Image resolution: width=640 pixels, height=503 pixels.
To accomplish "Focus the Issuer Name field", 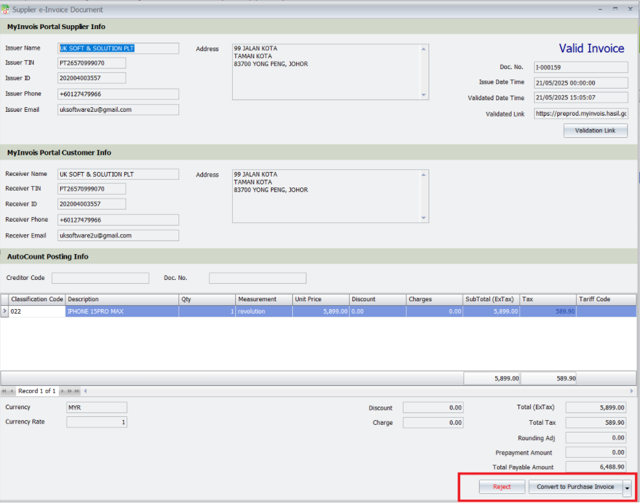I will 118,48.
